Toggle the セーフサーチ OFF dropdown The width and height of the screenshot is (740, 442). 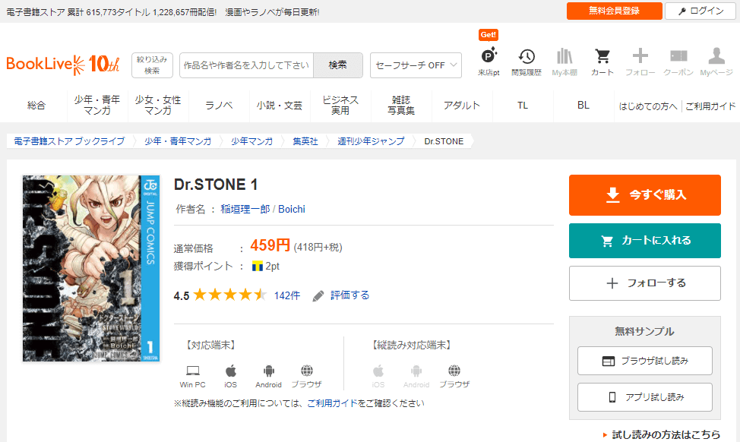pyautogui.click(x=416, y=65)
